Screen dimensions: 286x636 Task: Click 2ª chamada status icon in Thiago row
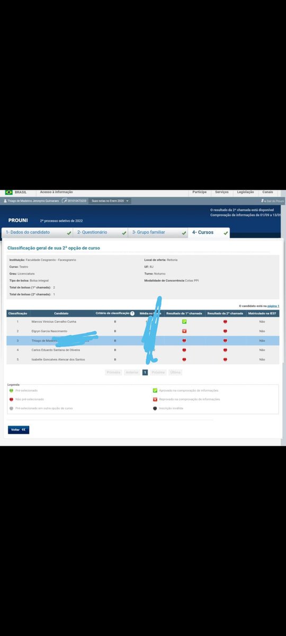(225, 340)
